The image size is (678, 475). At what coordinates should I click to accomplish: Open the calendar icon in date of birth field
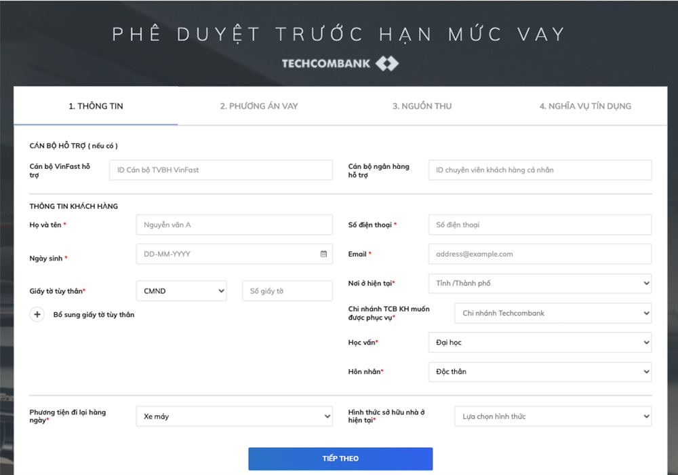tap(323, 254)
